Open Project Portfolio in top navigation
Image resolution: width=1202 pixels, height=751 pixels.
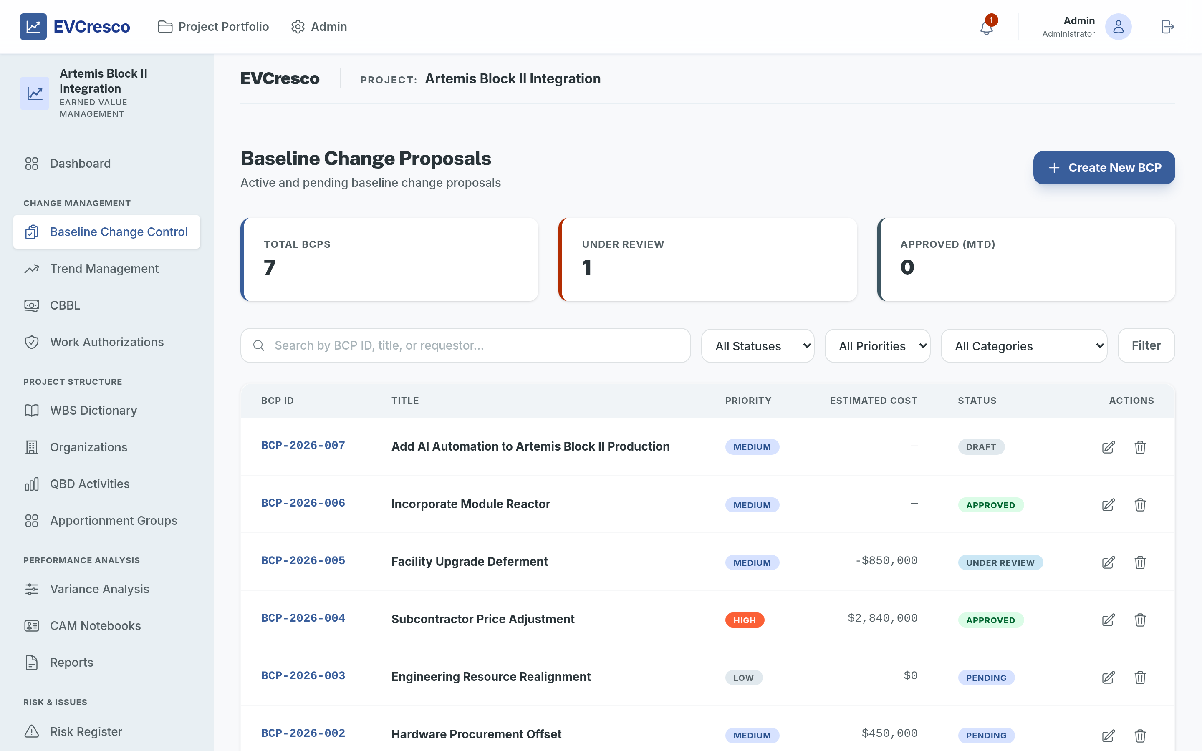coord(213,27)
